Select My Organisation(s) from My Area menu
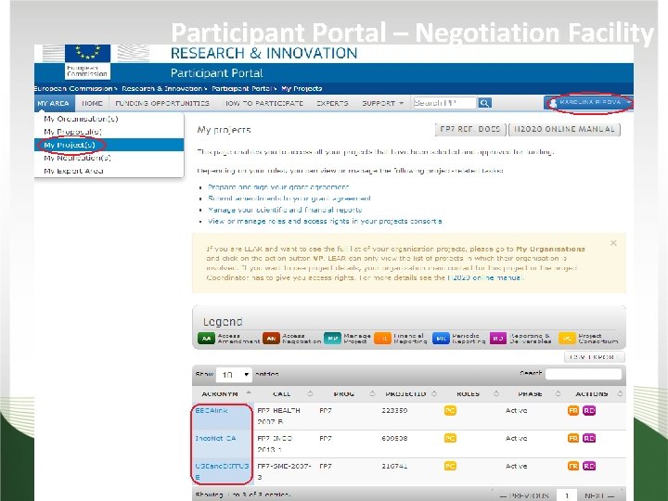The height and width of the screenshot is (501, 668). [x=81, y=119]
